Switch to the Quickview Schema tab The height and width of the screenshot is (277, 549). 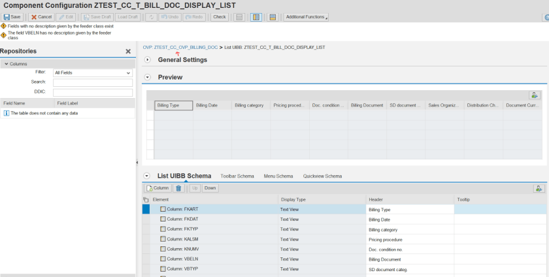[322, 176]
